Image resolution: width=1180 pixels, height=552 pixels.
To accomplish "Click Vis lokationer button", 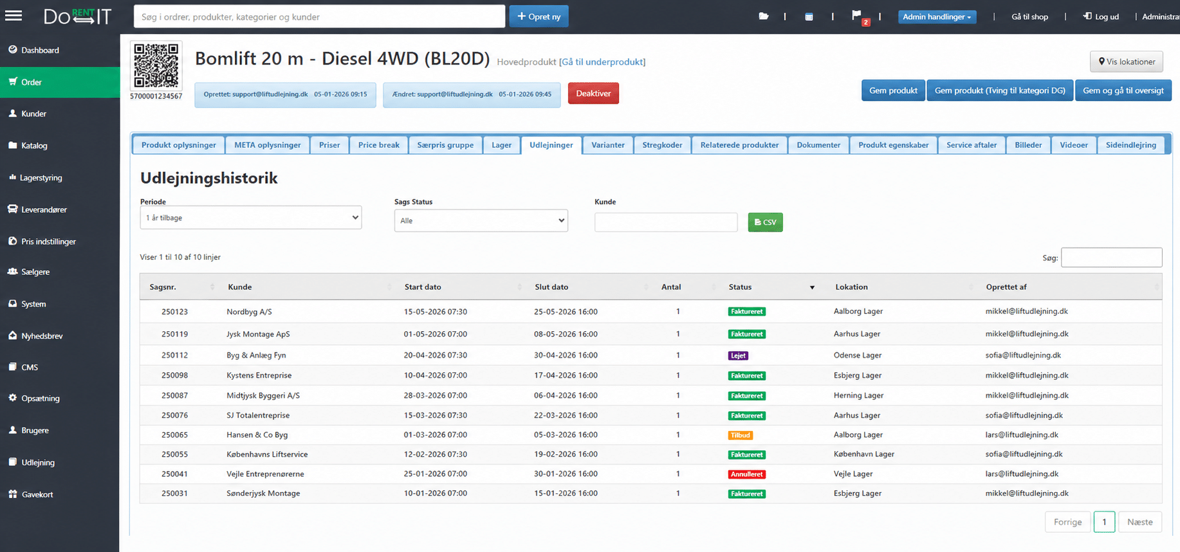I will [x=1126, y=62].
